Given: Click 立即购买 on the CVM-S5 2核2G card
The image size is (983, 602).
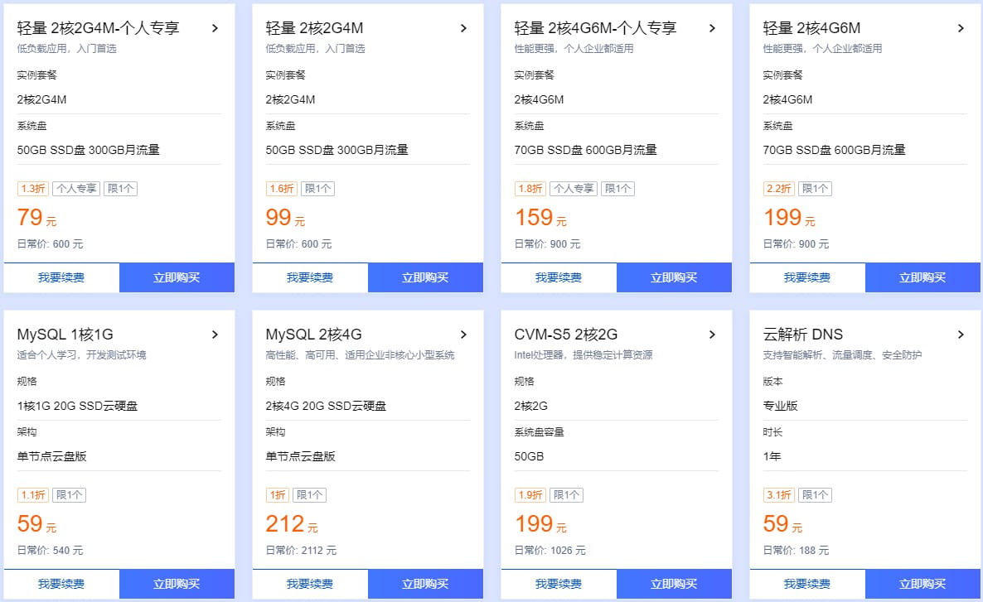Looking at the screenshot, I should (674, 584).
